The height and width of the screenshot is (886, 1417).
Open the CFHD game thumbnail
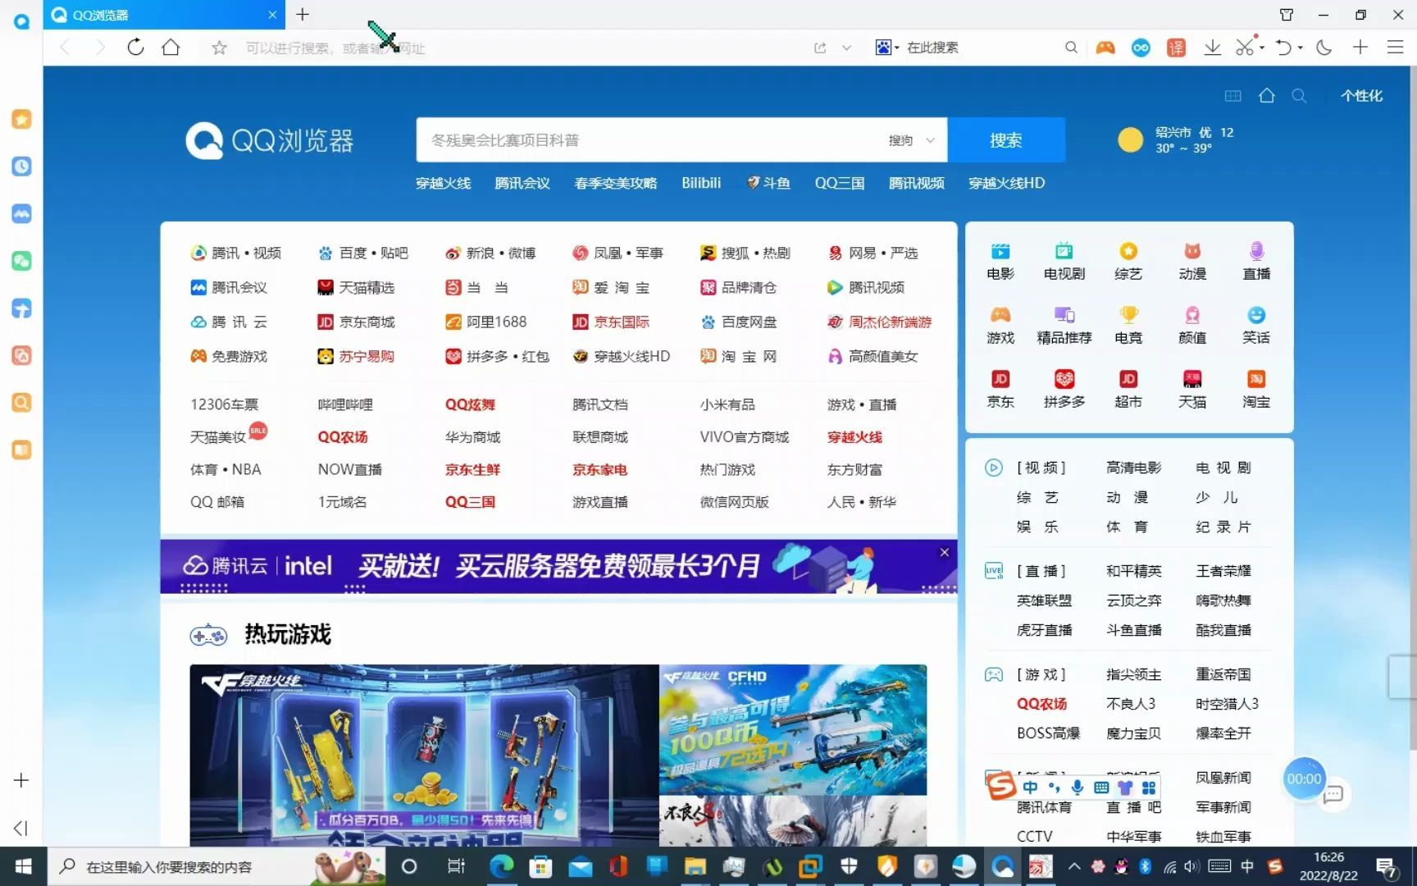click(x=793, y=729)
